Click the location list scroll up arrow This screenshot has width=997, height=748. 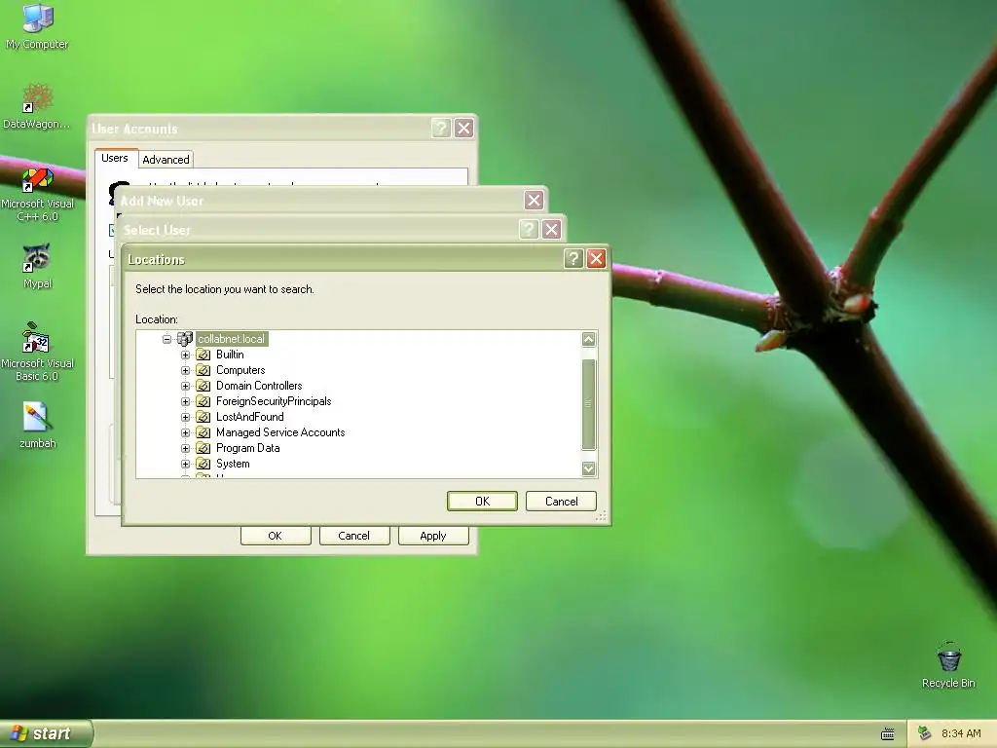click(589, 339)
